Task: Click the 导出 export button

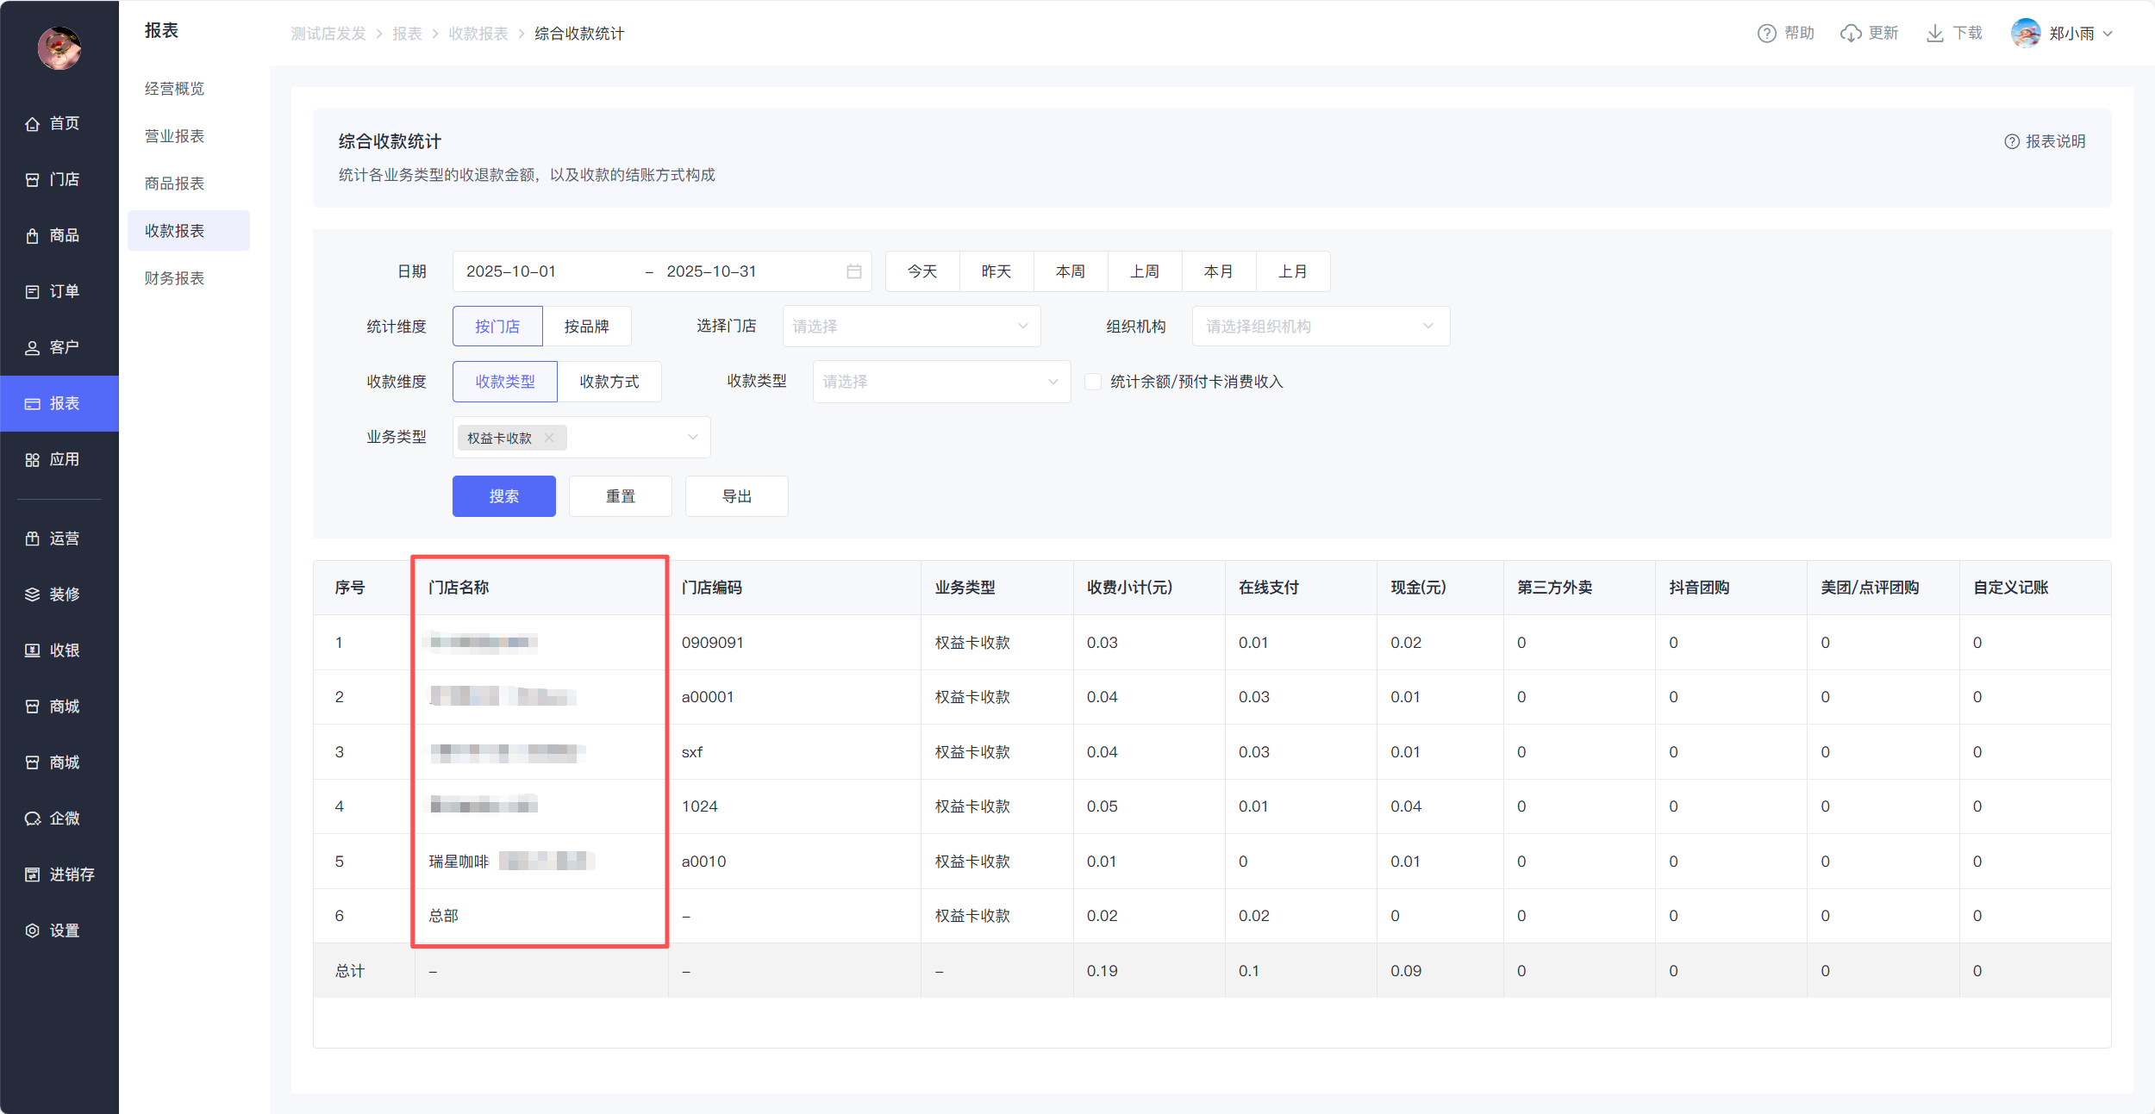Action: [736, 496]
